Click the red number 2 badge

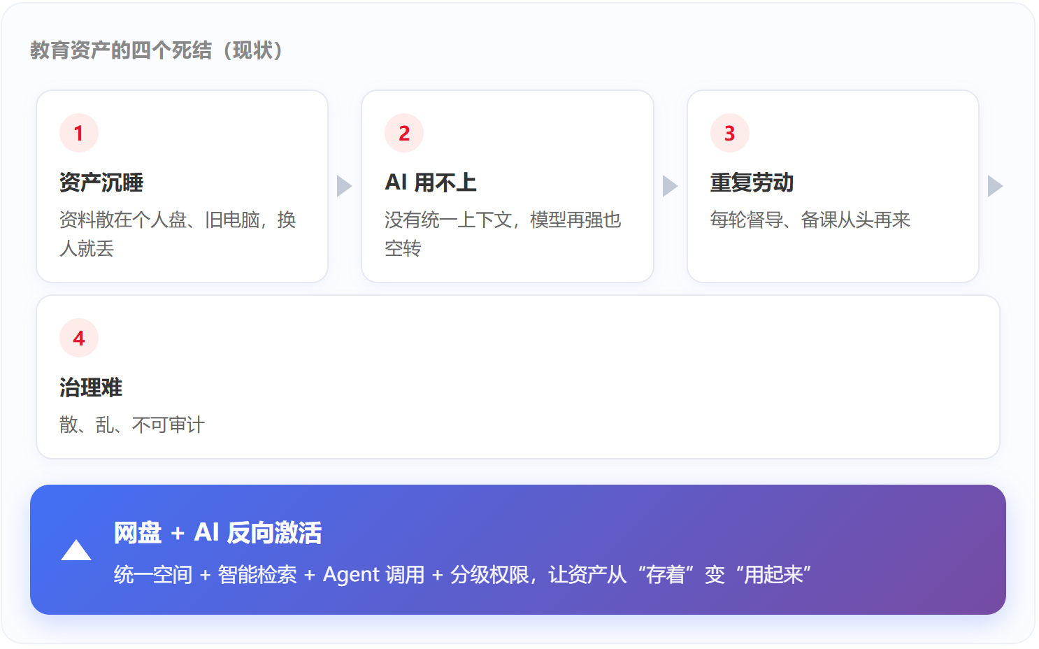pos(404,133)
